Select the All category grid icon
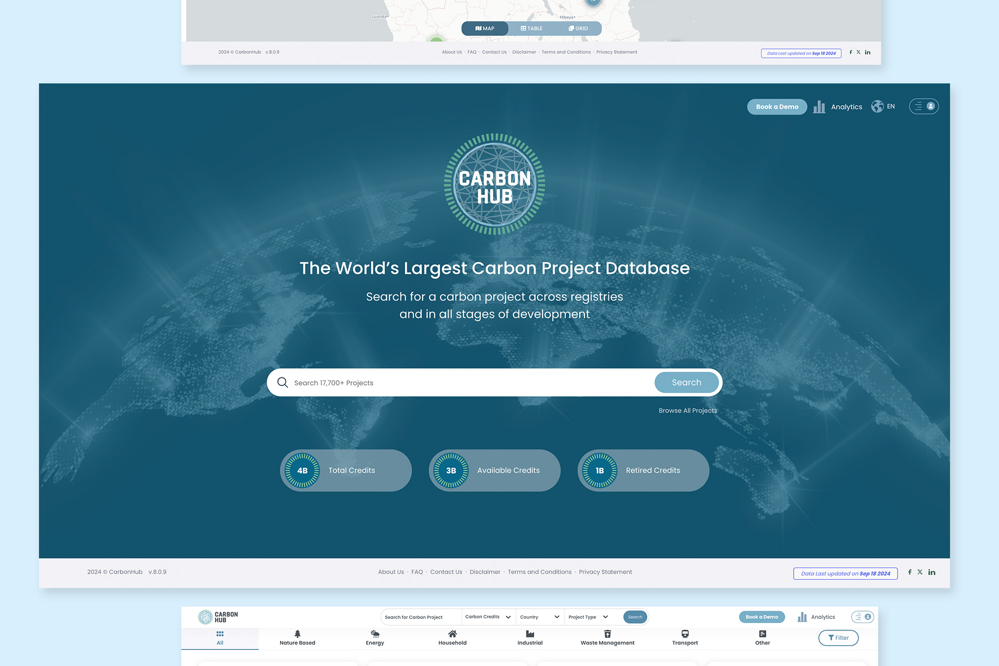Image resolution: width=999 pixels, height=666 pixels. tap(220, 634)
